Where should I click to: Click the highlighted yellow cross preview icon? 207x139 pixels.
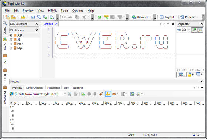(x=108, y=94)
